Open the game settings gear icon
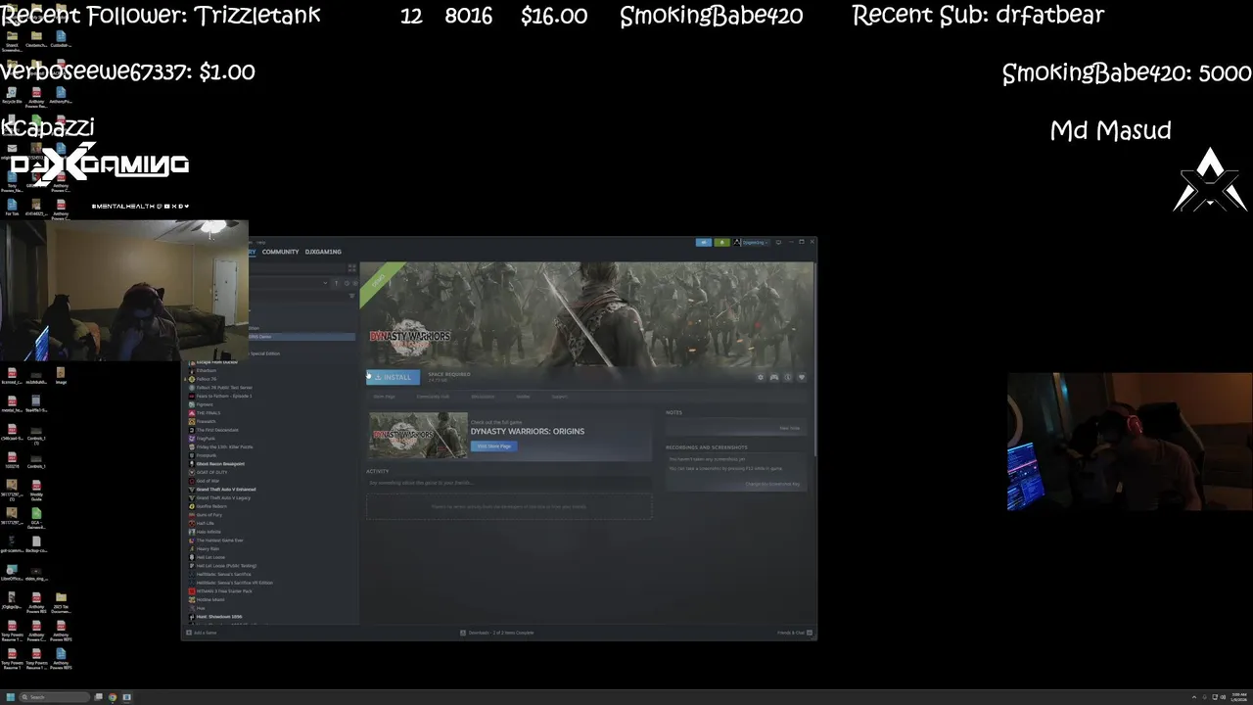The width and height of the screenshot is (1253, 705). coord(761,377)
